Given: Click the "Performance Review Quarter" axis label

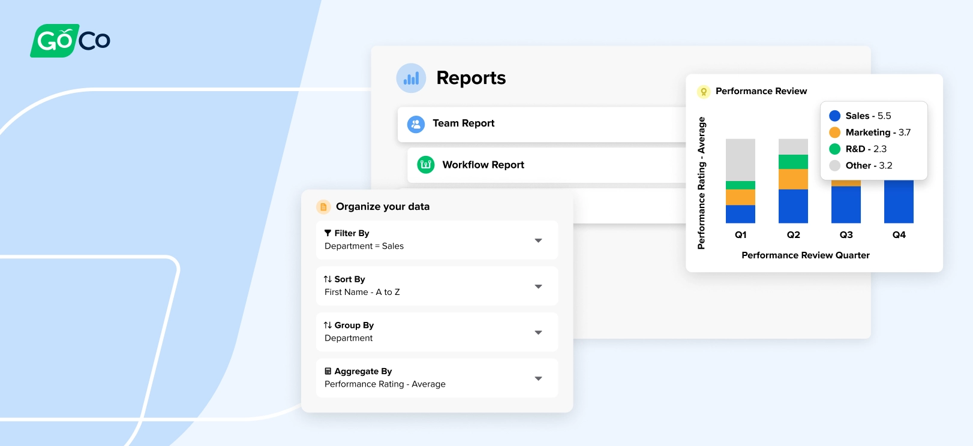Looking at the screenshot, I should 806,255.
